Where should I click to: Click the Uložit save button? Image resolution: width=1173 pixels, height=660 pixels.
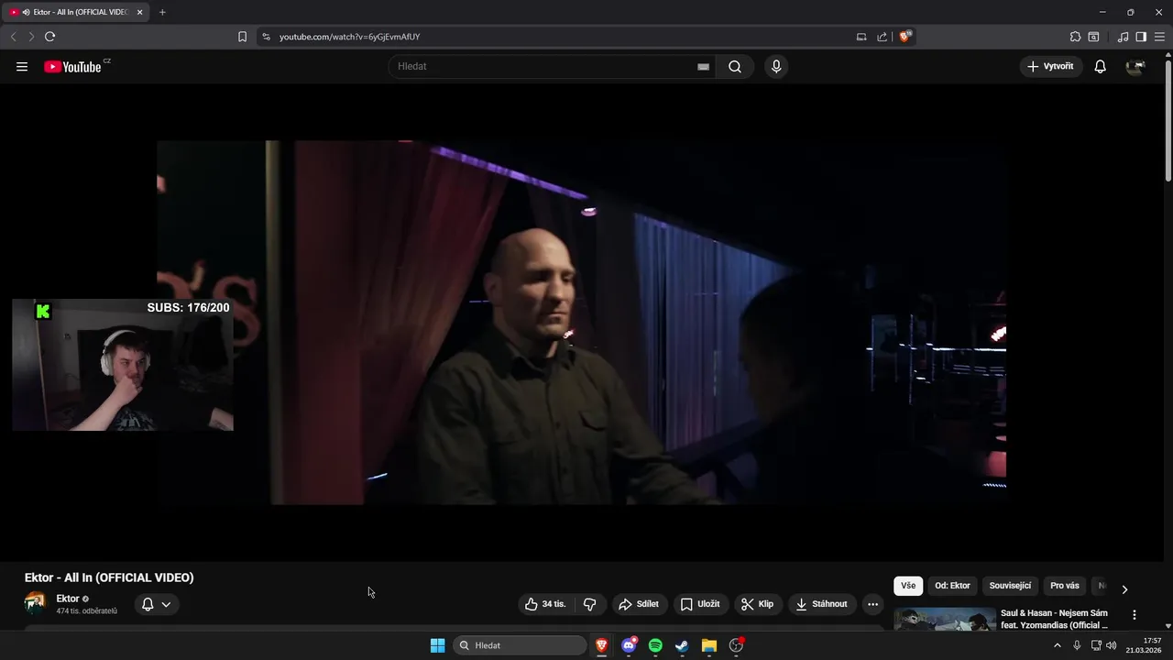pyautogui.click(x=701, y=604)
